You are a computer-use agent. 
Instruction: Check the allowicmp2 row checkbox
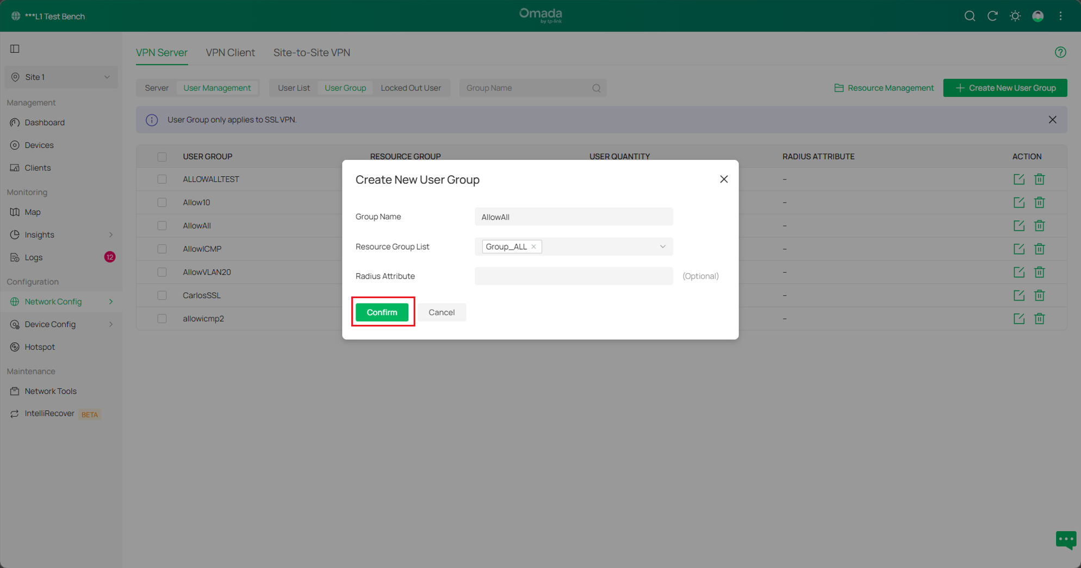(x=162, y=318)
